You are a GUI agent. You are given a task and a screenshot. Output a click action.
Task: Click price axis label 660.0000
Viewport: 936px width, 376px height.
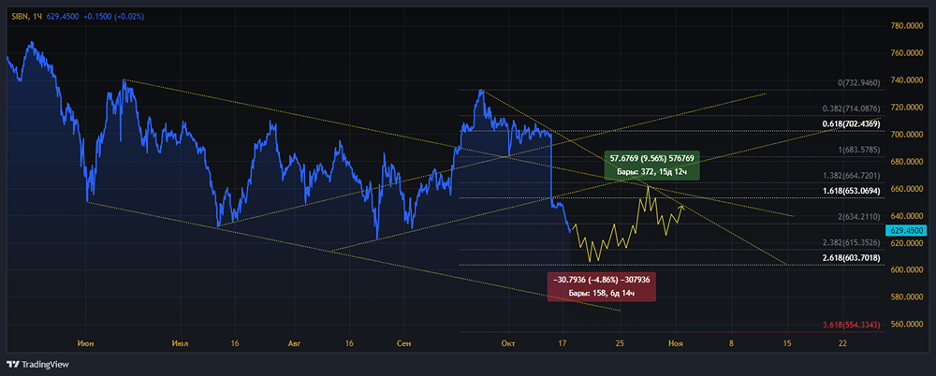click(906, 189)
